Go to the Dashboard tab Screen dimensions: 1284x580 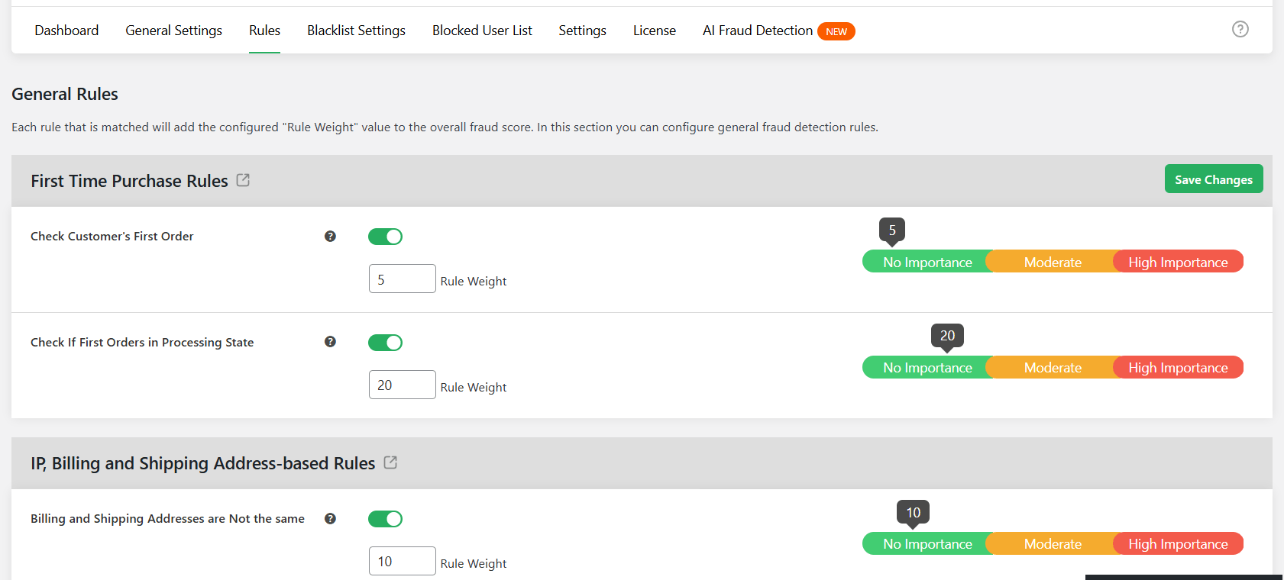click(x=66, y=31)
